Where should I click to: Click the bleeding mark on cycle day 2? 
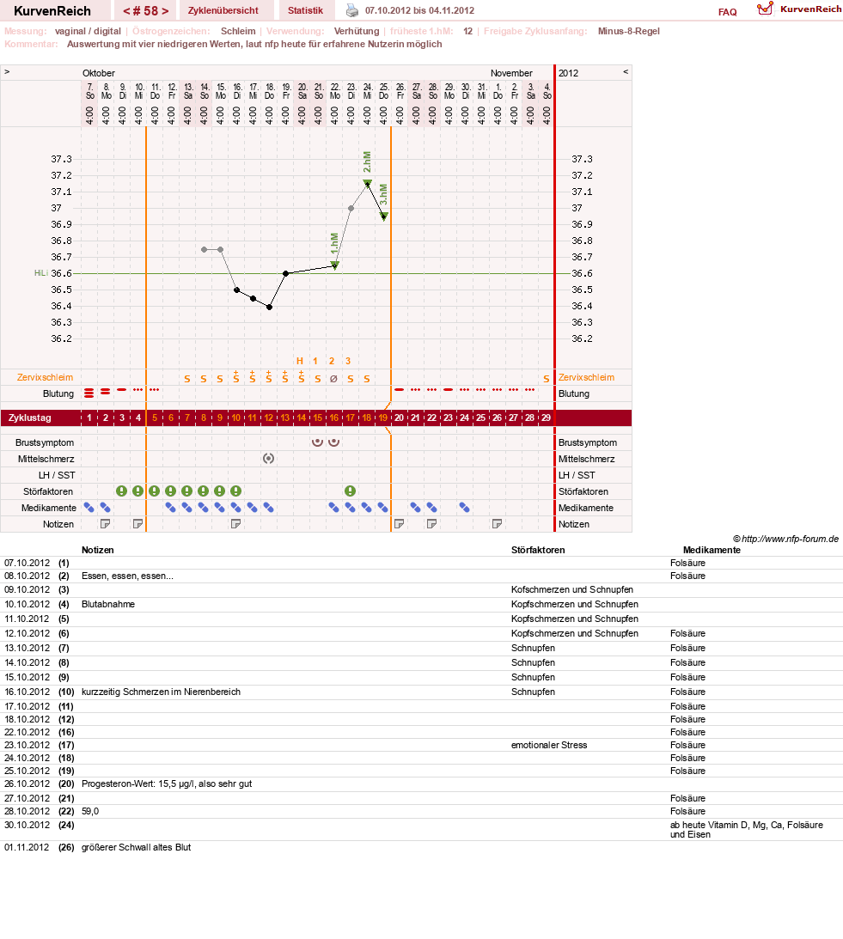tap(106, 391)
